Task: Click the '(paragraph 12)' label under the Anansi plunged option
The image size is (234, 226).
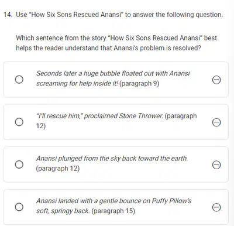Action: (x=58, y=169)
